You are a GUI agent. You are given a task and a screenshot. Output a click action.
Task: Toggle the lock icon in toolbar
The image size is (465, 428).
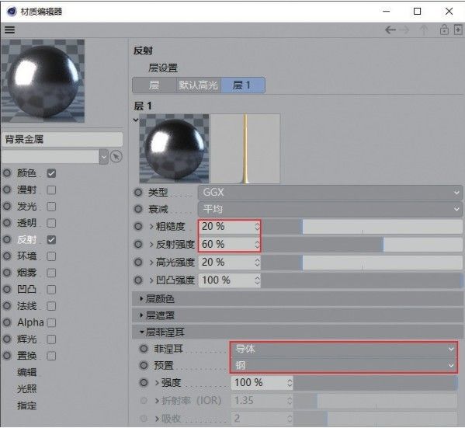coord(444,30)
